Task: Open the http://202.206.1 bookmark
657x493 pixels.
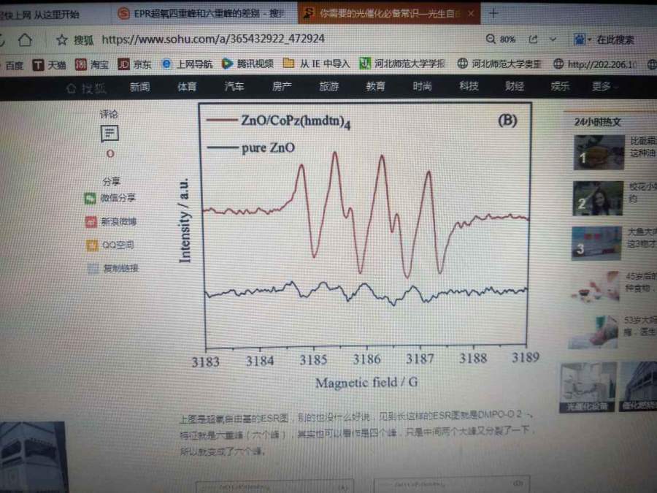Action: pos(595,64)
